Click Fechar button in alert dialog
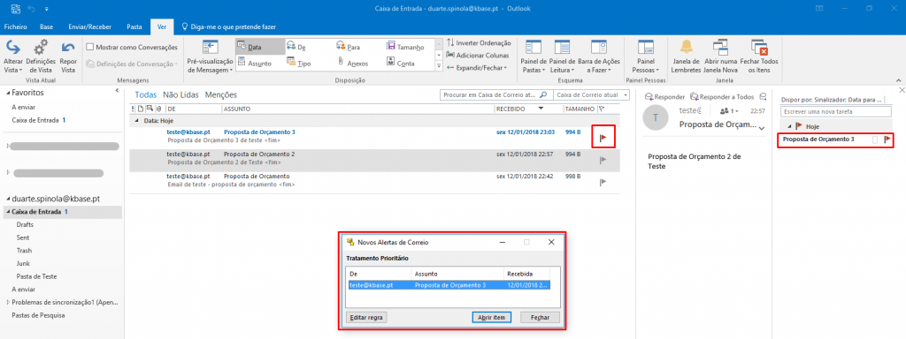Image resolution: width=906 pixels, height=339 pixels. (540, 318)
